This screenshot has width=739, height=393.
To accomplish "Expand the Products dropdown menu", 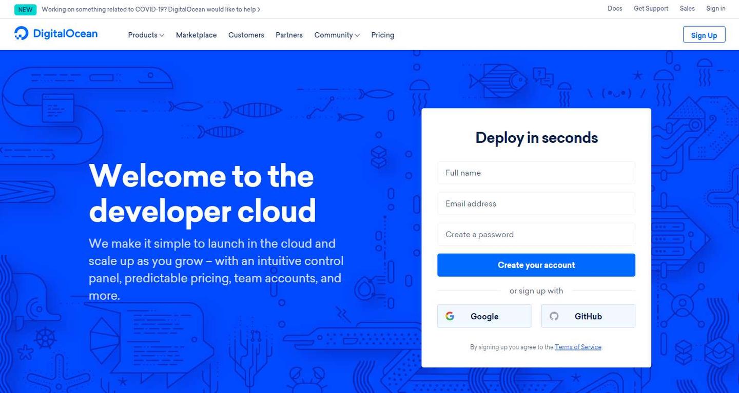I will coord(146,35).
